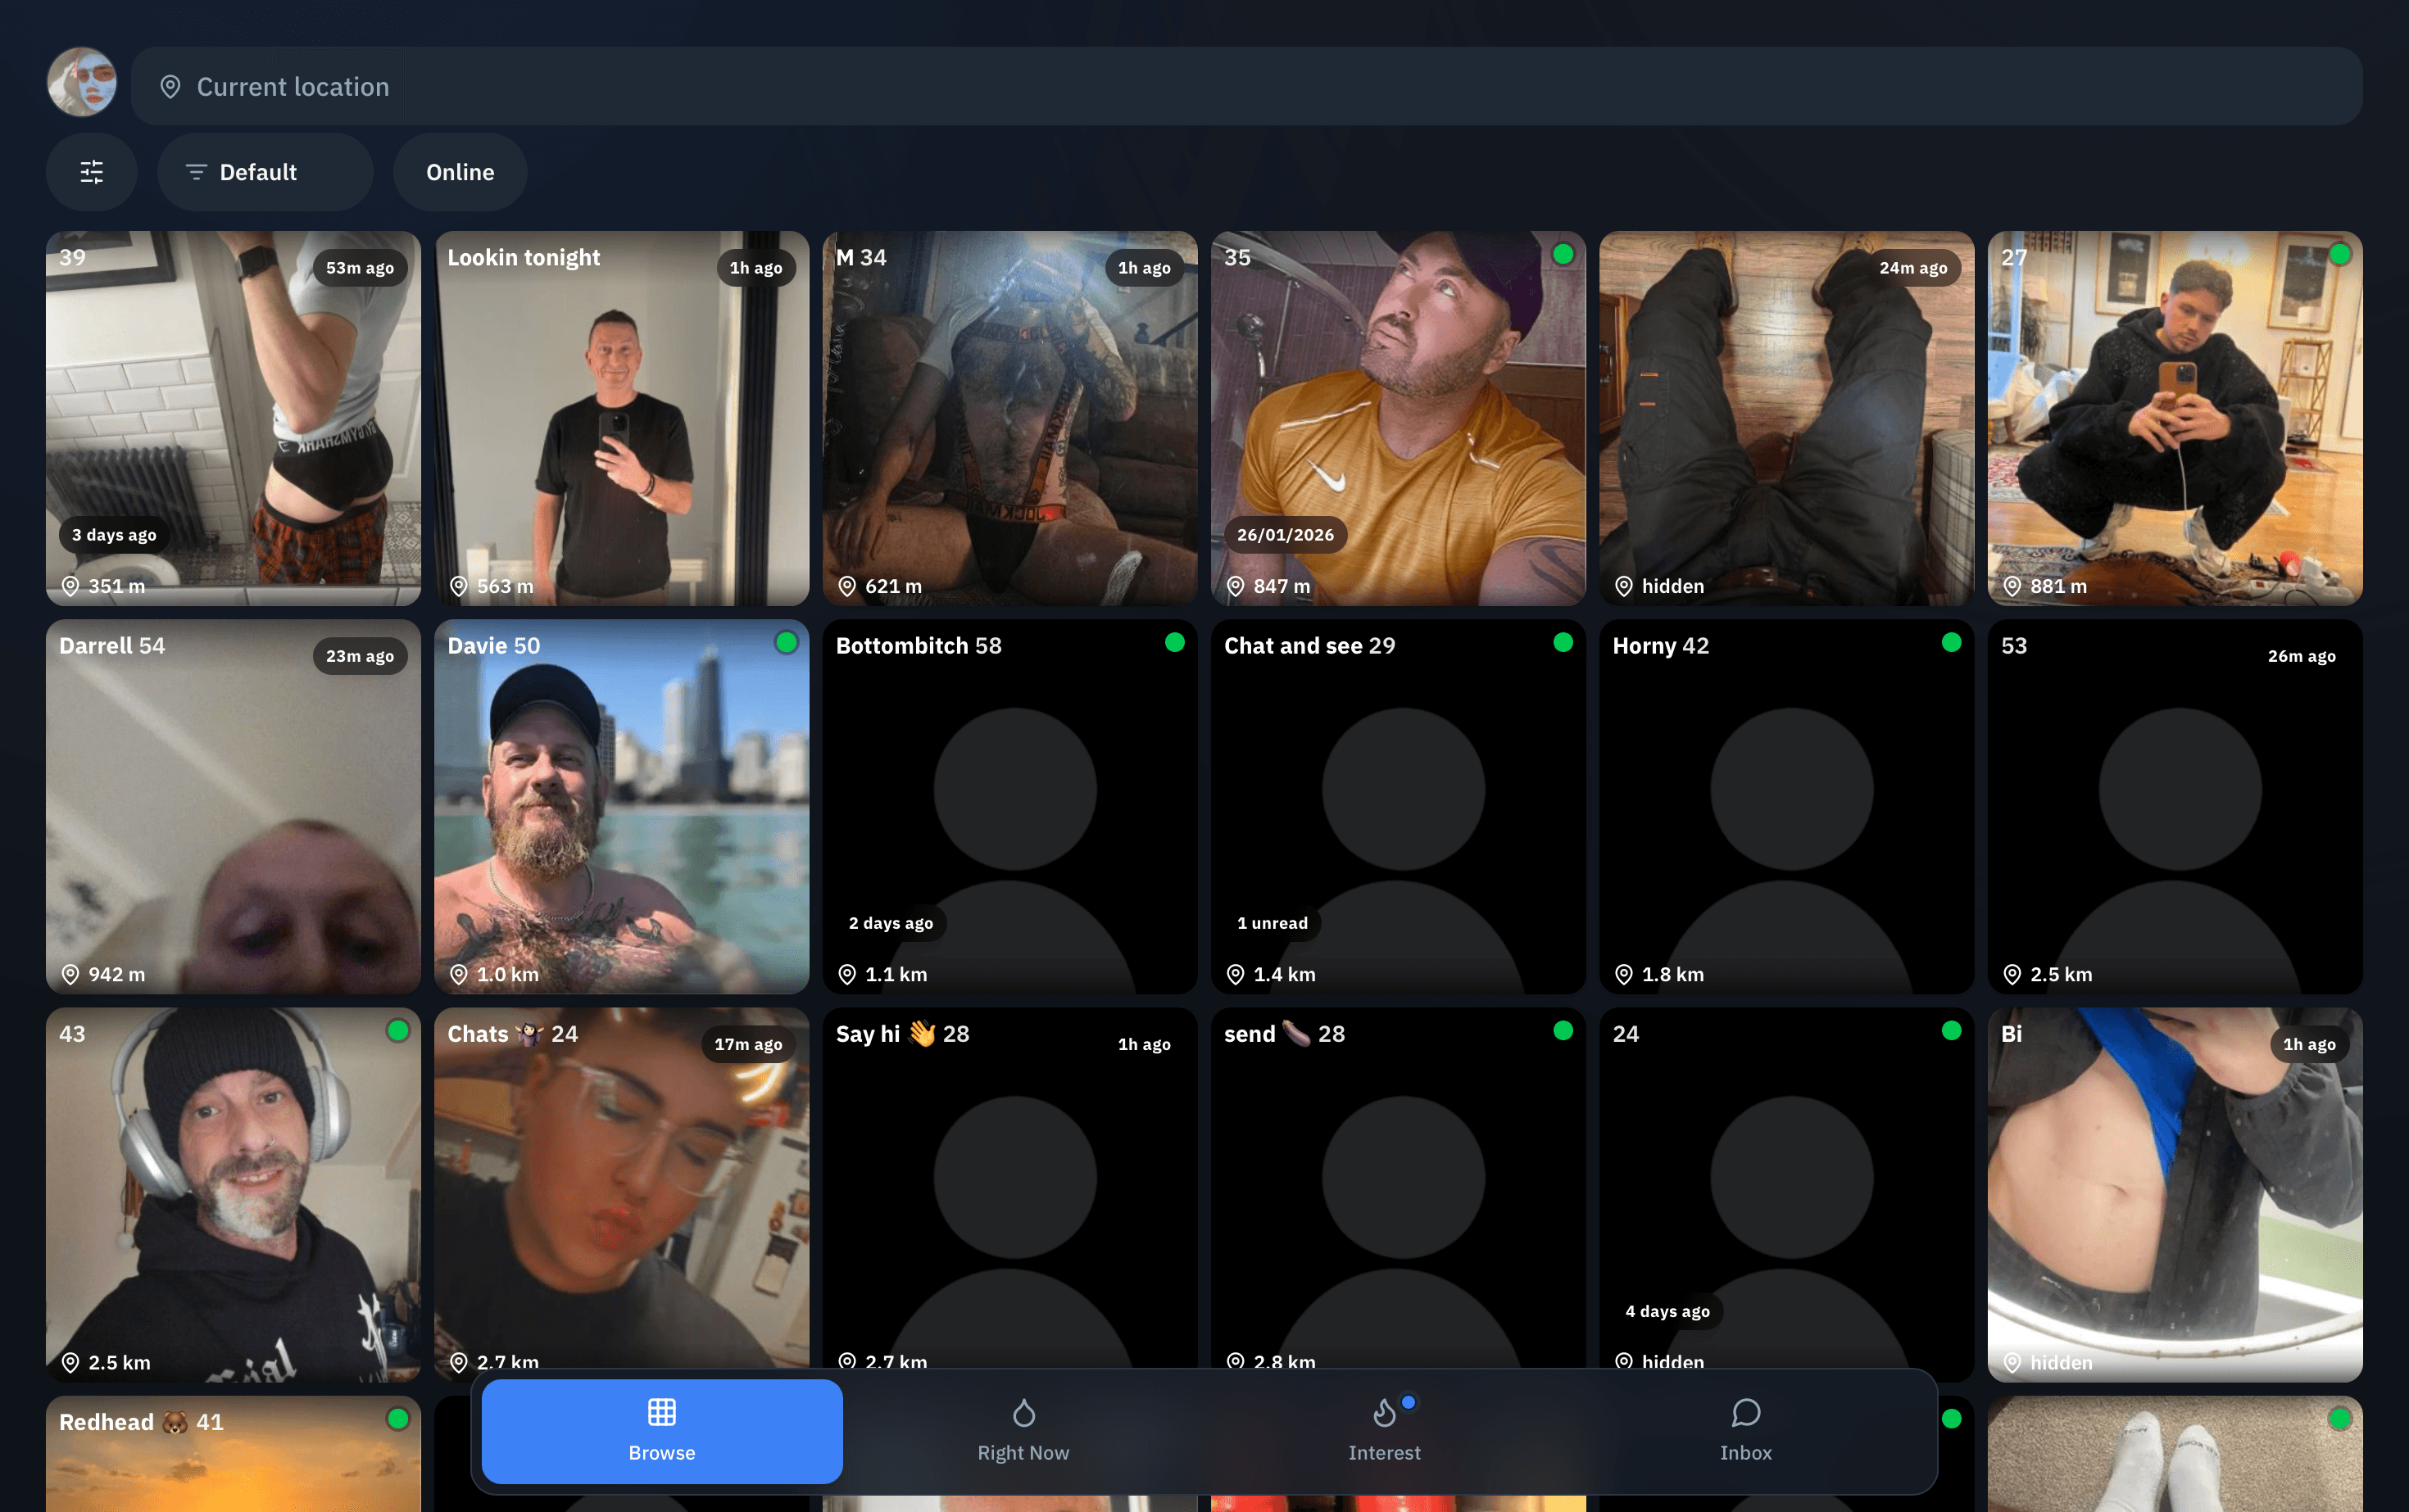
Task: Click the Browse grid icon
Action: tap(662, 1412)
